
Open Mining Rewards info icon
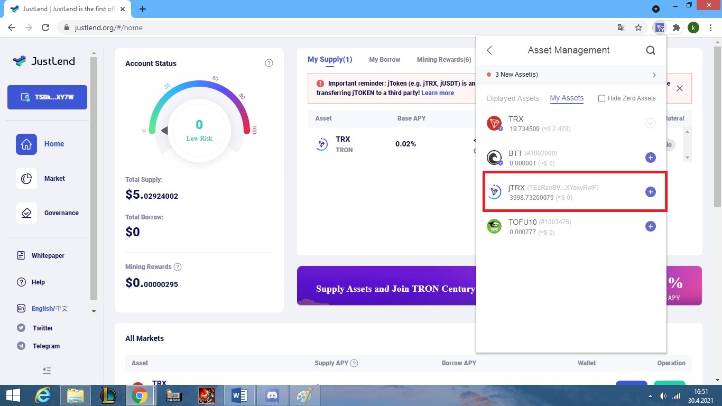(178, 267)
